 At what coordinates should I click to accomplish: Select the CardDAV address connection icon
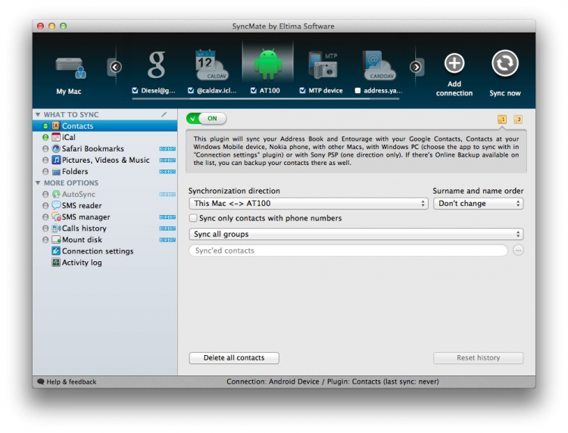coord(379,65)
